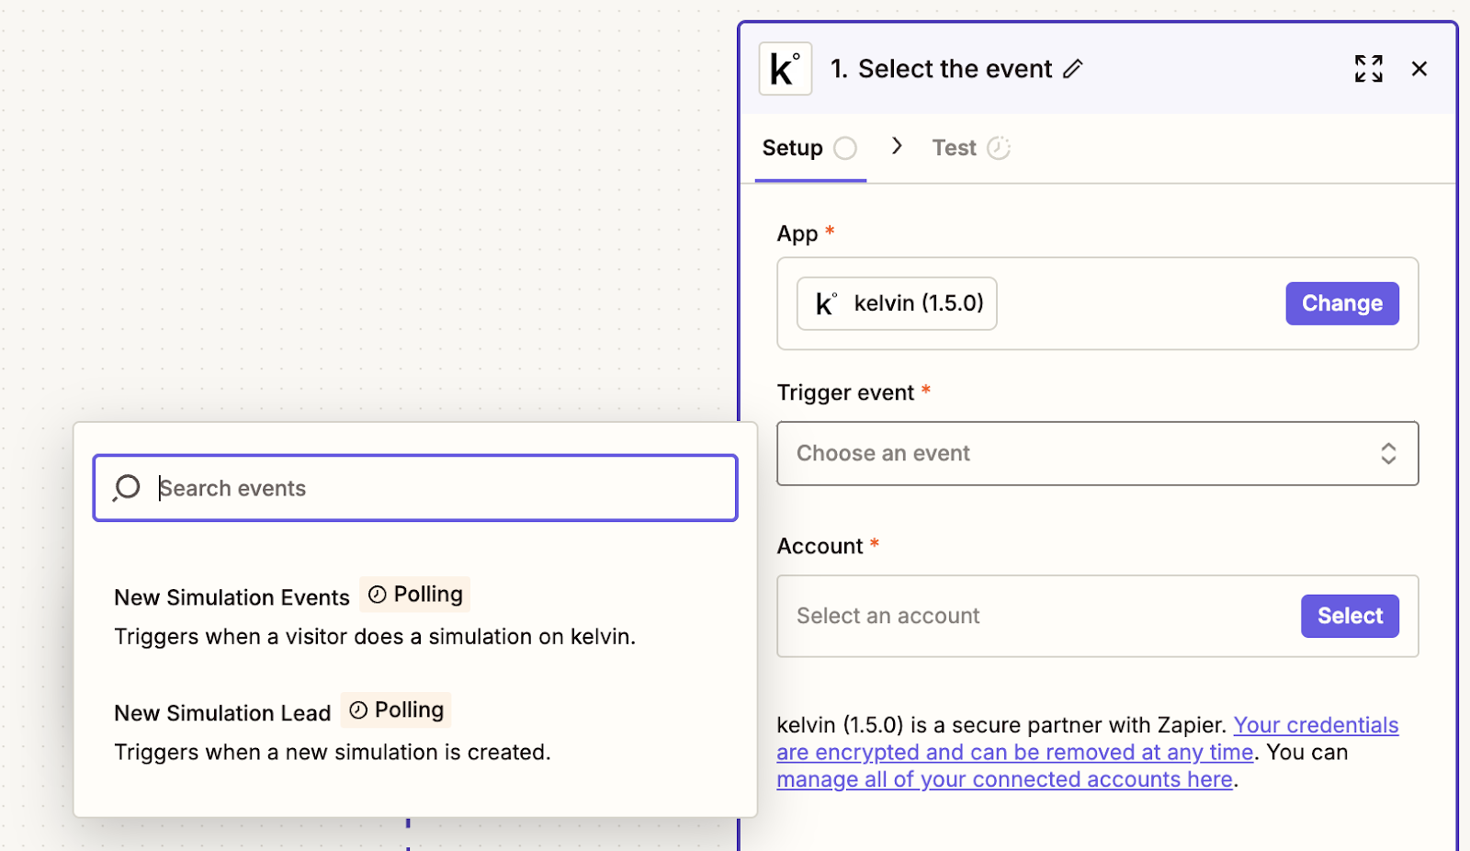Image resolution: width=1470 pixels, height=851 pixels.
Task: Click the Test status clock icon
Action: point(999,148)
